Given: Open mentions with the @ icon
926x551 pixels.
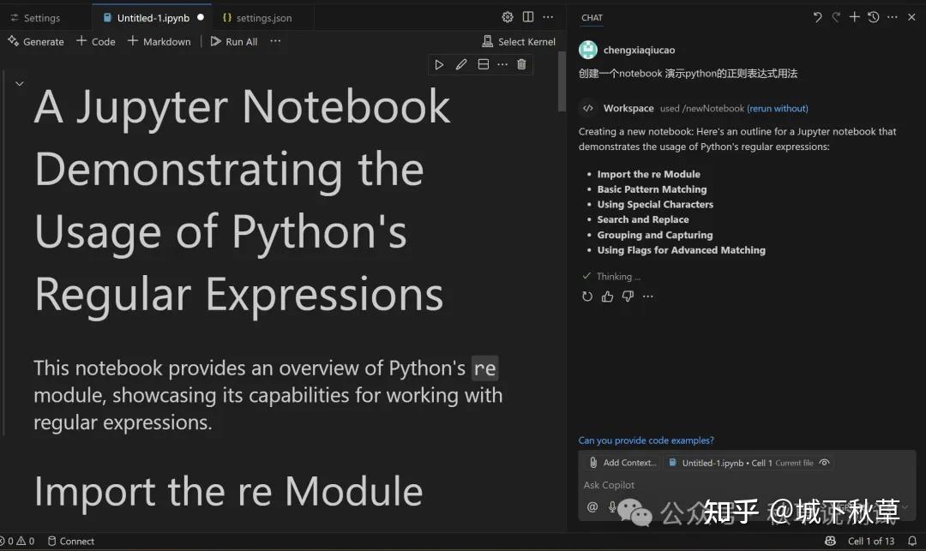Looking at the screenshot, I should click(592, 506).
